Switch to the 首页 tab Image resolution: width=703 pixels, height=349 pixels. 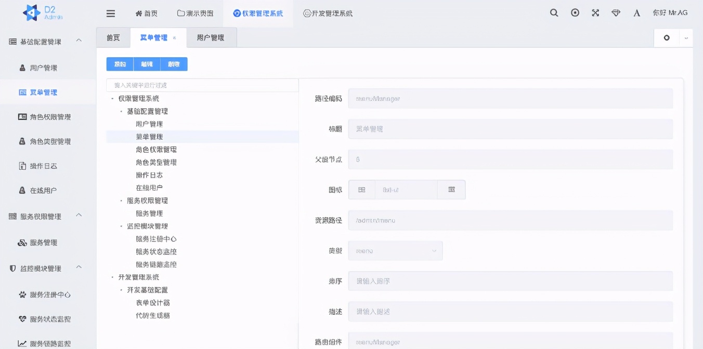(x=113, y=37)
